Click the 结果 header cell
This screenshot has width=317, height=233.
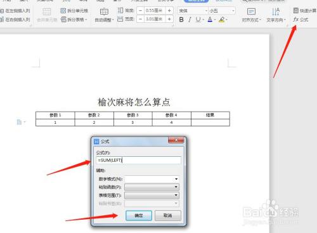(210, 115)
